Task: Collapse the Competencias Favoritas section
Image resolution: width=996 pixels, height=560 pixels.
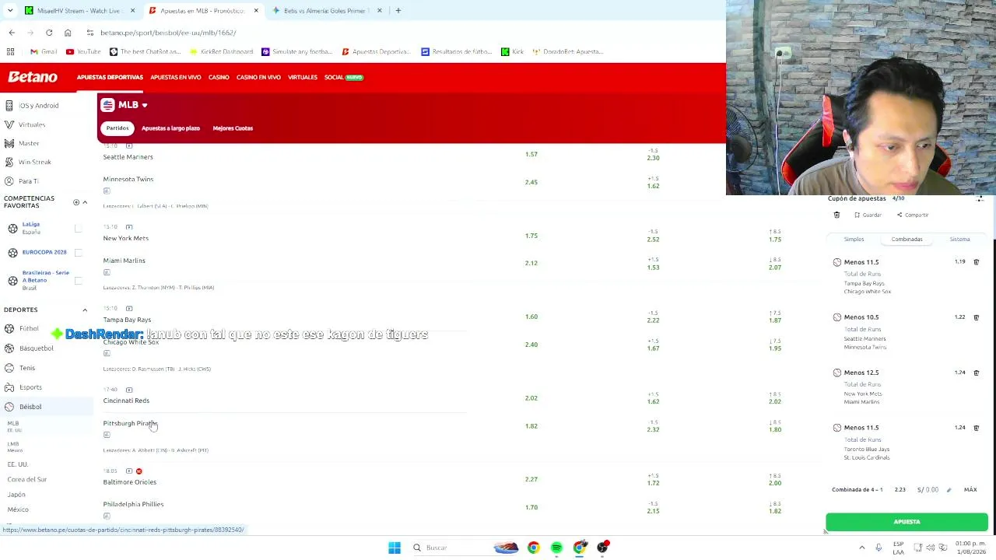Action: point(85,202)
